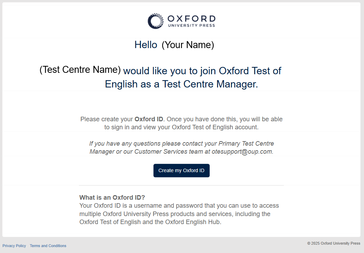Click the 'multiple Oxford University Press products' line
The image size is (364, 253).
[x=174, y=214]
